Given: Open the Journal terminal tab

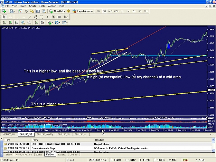Looking at the screenshot, I should pyautogui.click(x=74, y=154).
